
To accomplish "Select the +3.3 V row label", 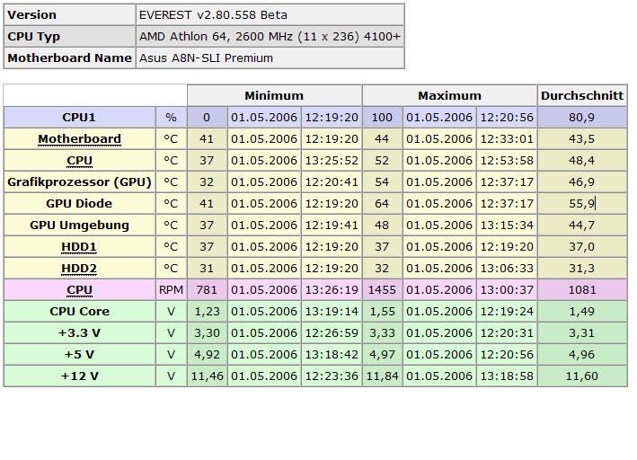I will pyautogui.click(x=80, y=332).
